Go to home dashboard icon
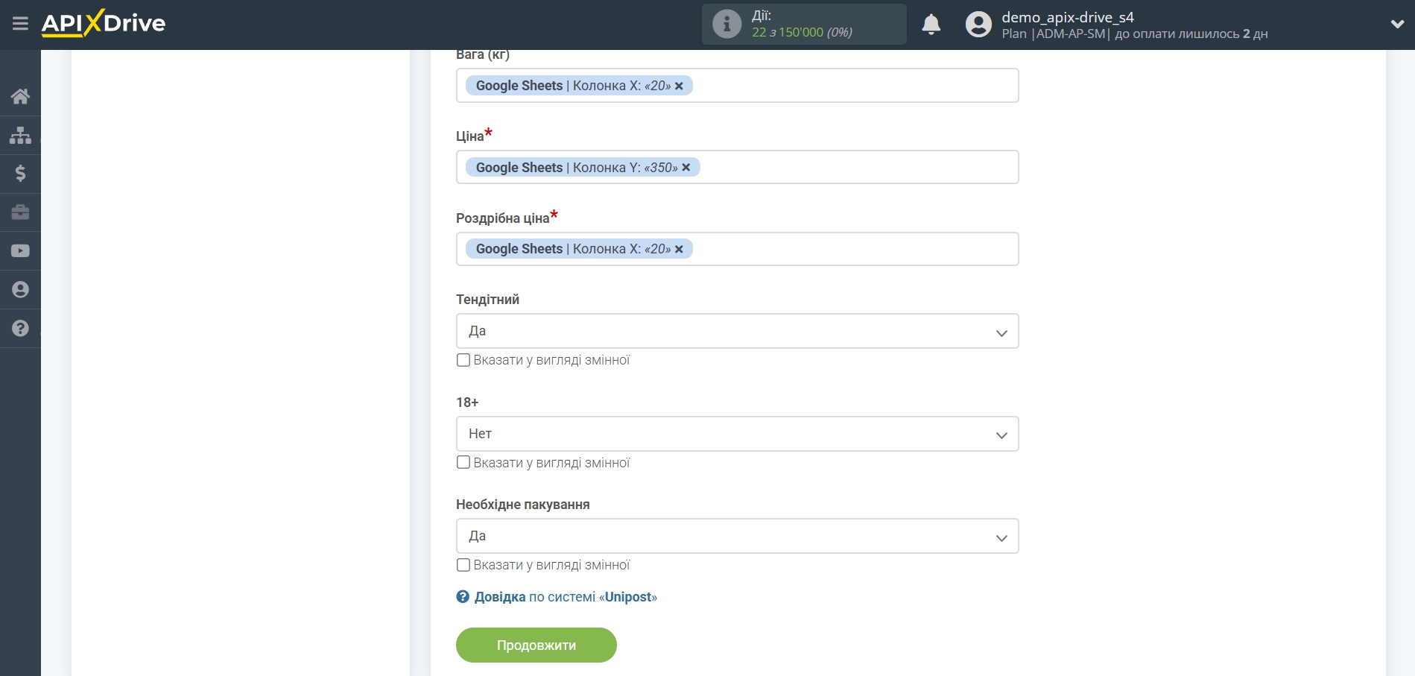Image resolution: width=1415 pixels, height=676 pixels. (x=20, y=96)
